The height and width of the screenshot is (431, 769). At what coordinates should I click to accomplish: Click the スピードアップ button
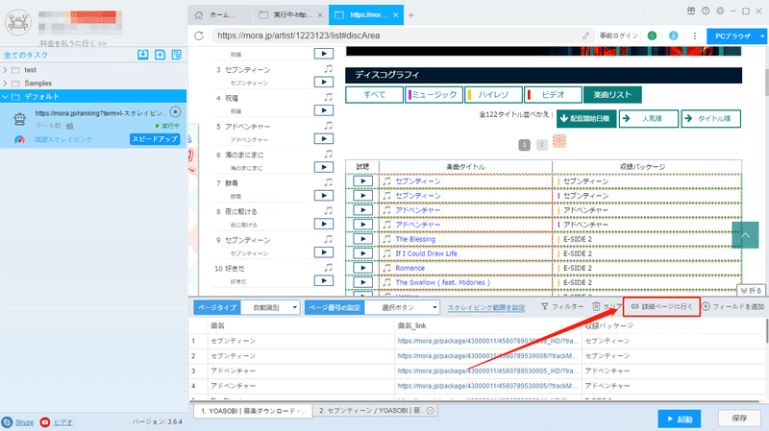coord(155,139)
